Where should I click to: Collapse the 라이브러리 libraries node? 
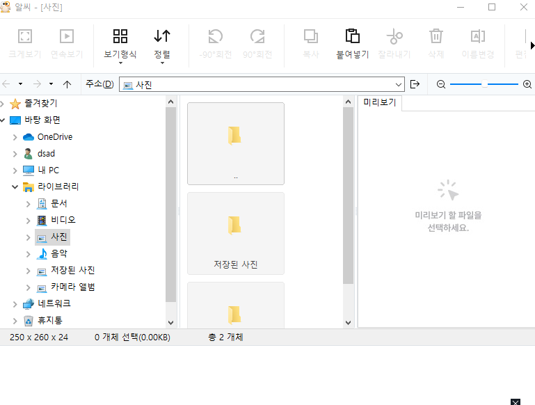pos(15,187)
